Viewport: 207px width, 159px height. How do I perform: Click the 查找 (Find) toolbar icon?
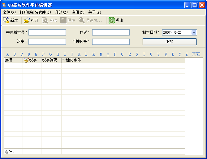pos(45,20)
